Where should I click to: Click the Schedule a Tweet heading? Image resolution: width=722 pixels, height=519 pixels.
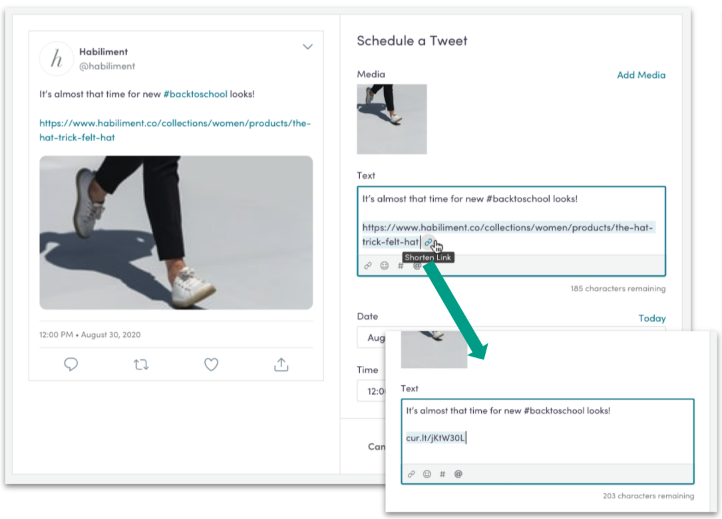click(412, 41)
